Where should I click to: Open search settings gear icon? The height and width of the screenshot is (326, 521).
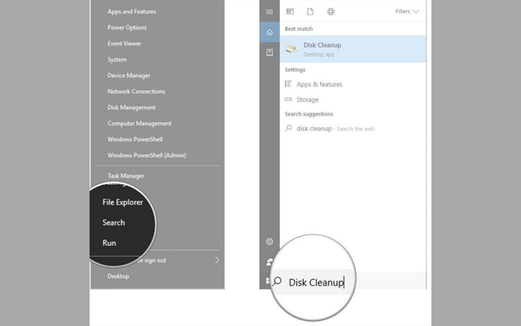pyautogui.click(x=269, y=242)
